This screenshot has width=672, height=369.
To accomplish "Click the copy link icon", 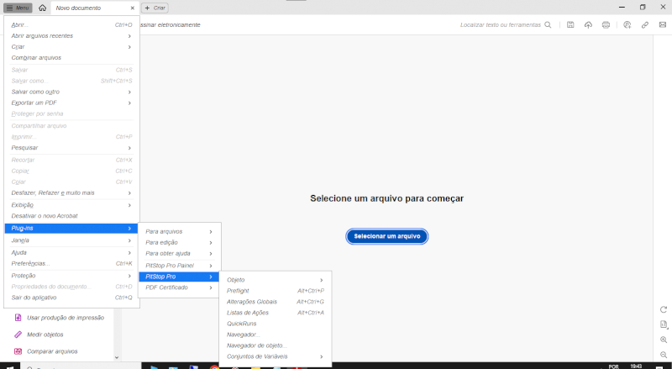I will [x=644, y=25].
